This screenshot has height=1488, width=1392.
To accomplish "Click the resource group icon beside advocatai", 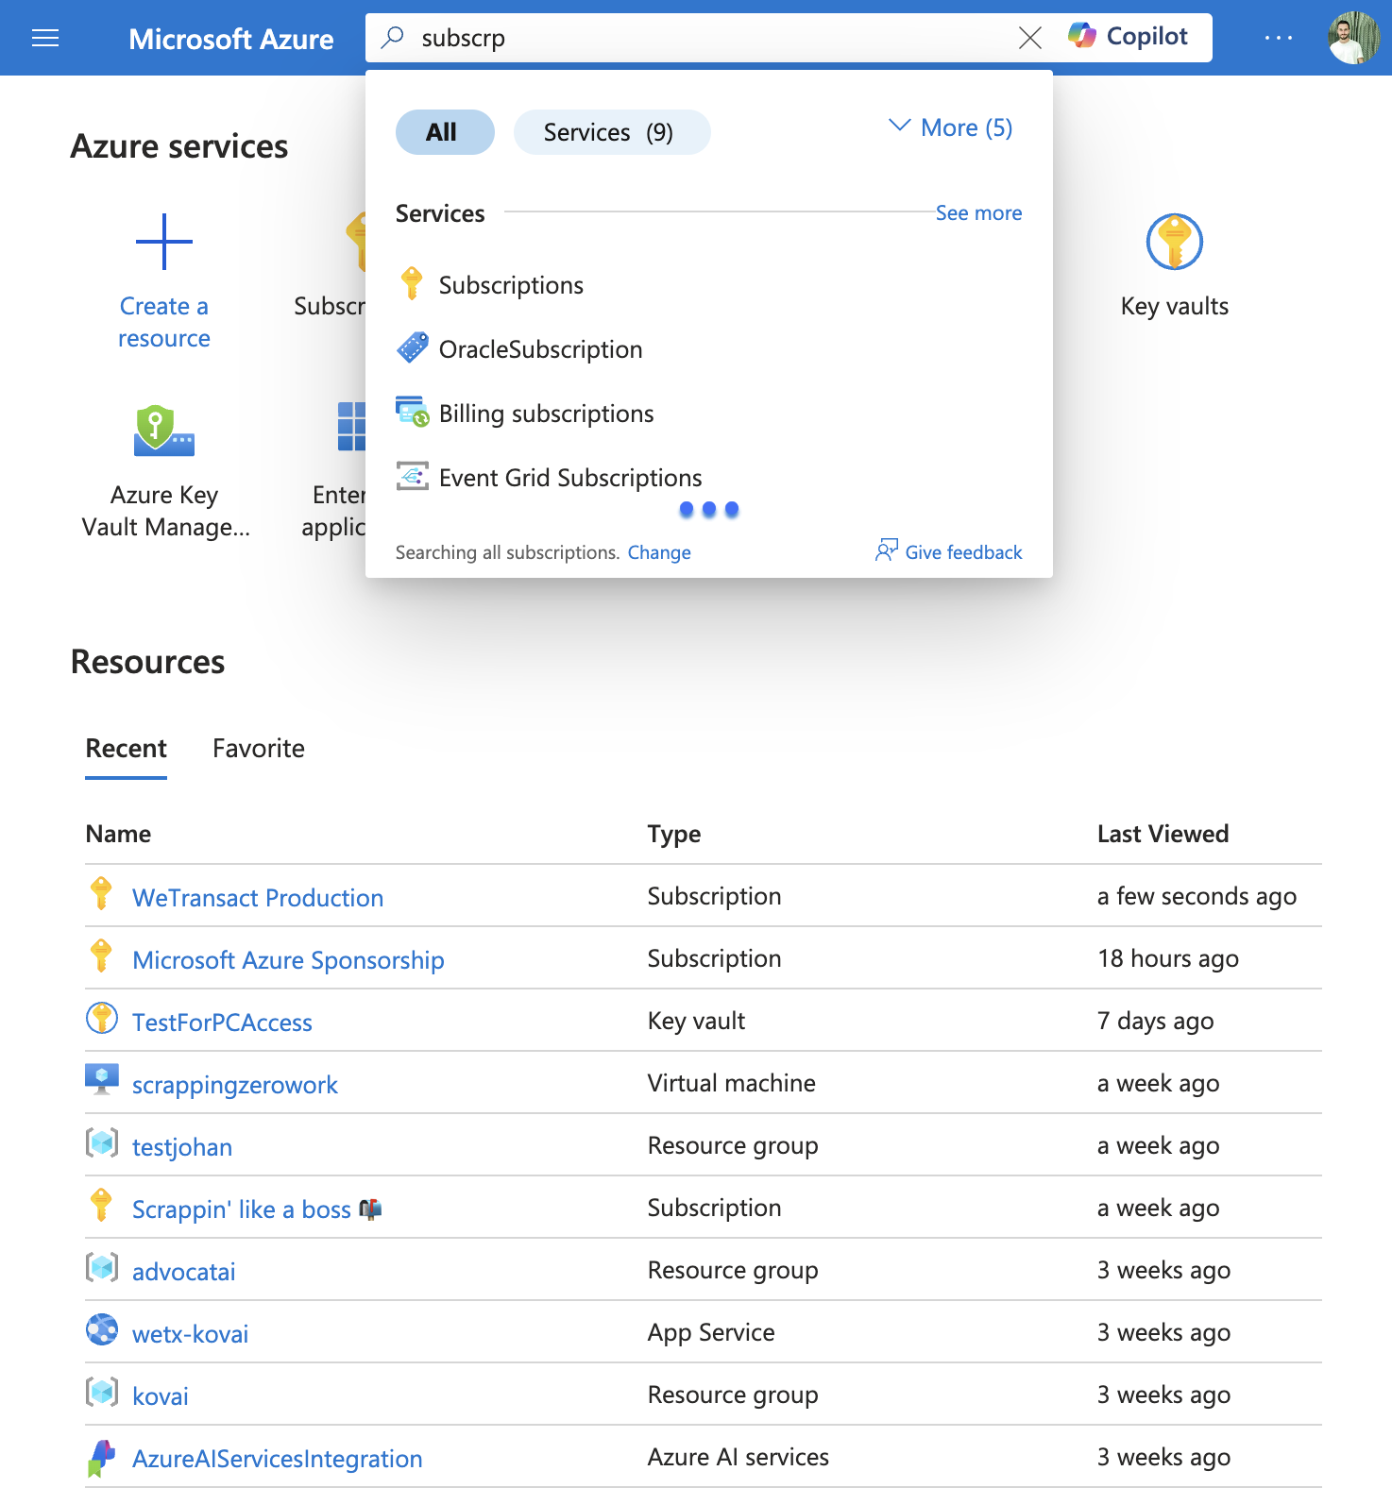I will coord(102,1267).
